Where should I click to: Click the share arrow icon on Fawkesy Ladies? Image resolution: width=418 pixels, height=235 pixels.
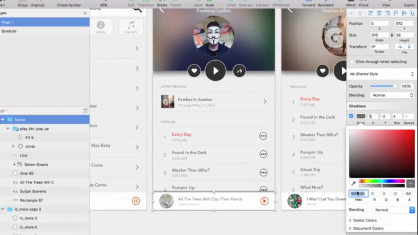pos(240,71)
